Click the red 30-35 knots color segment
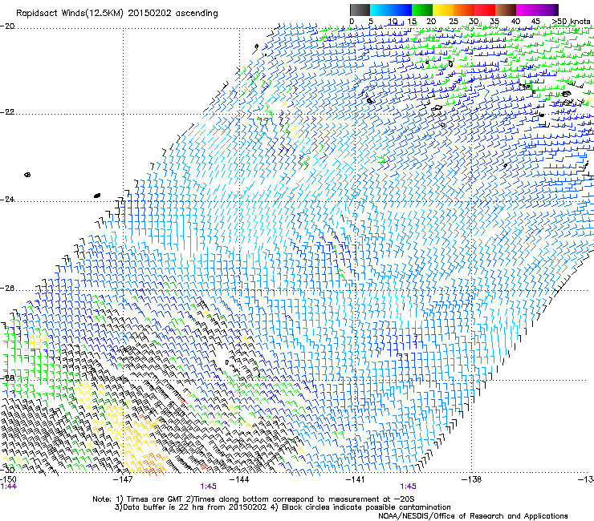Viewport: 594px width, 521px height. [485, 10]
